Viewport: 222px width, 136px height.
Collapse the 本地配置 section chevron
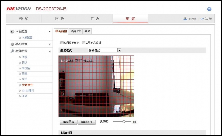click(x=50, y=32)
